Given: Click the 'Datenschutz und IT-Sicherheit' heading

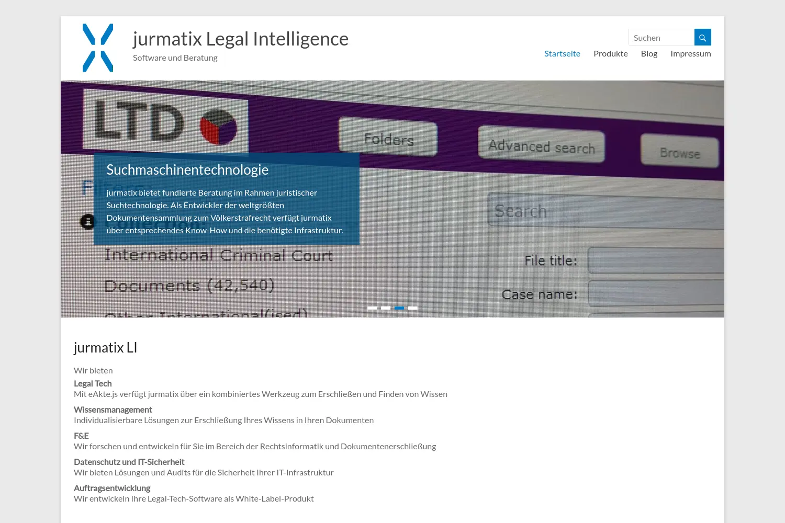Looking at the screenshot, I should 129,462.
